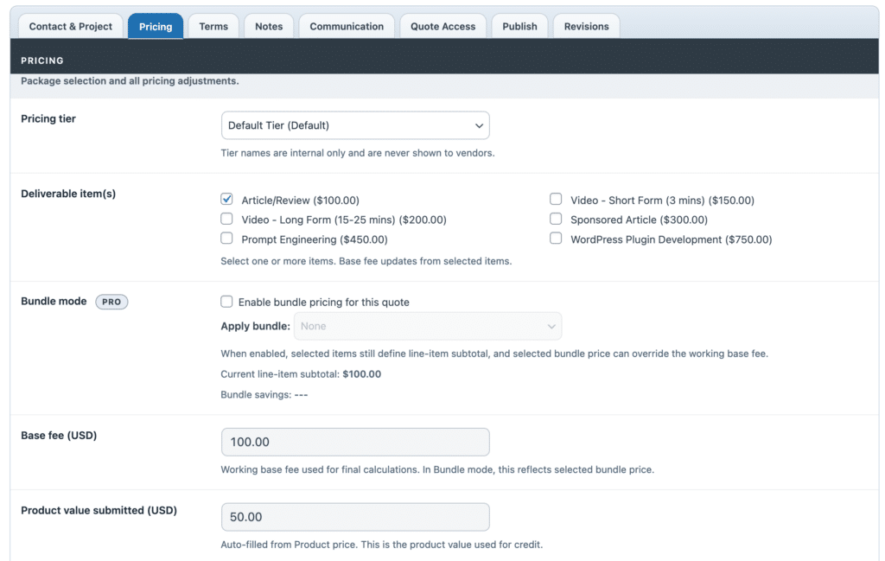Enable bundle pricing for this quote
This screenshot has height=561, width=885.
click(227, 302)
